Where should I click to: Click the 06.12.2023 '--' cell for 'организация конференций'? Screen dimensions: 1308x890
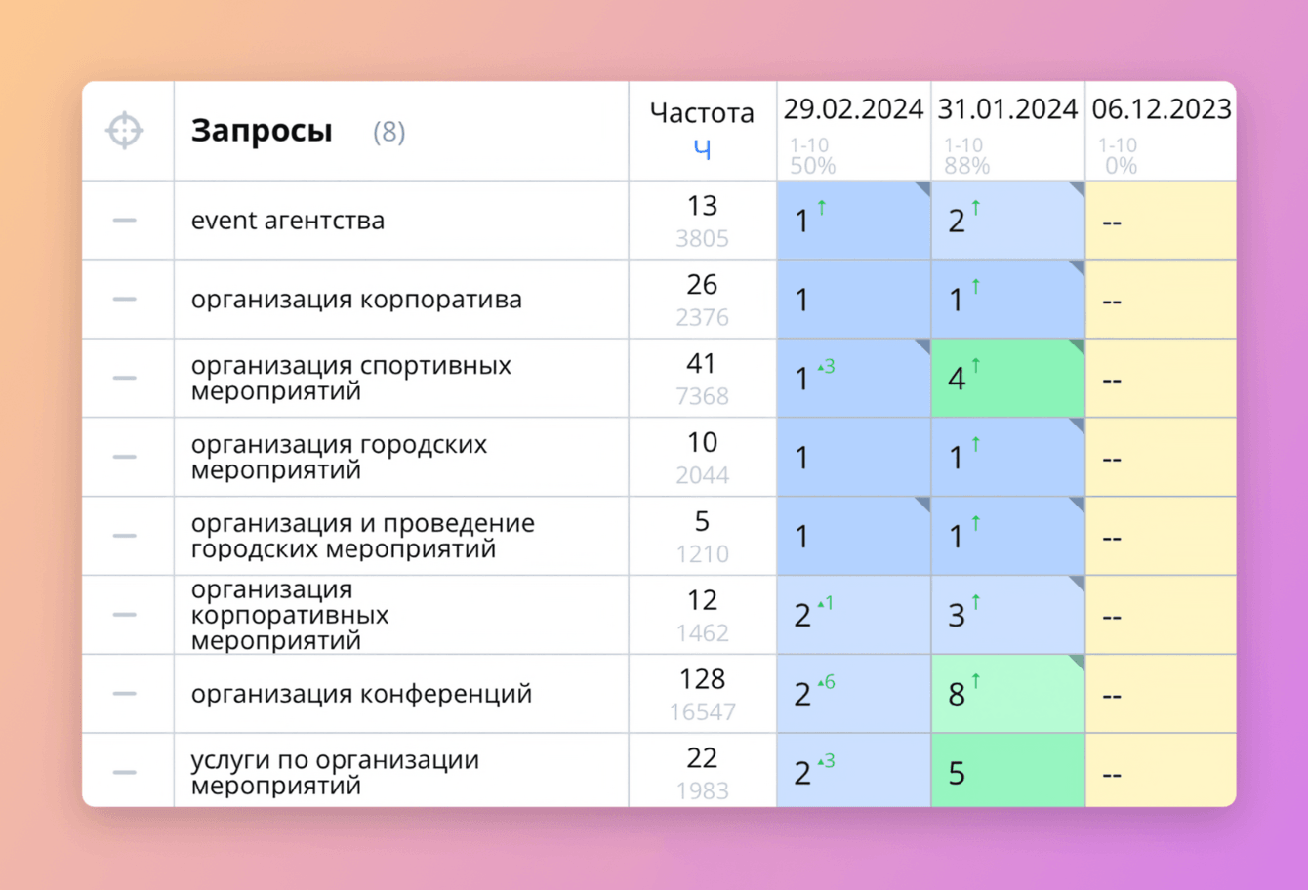coord(1162,694)
